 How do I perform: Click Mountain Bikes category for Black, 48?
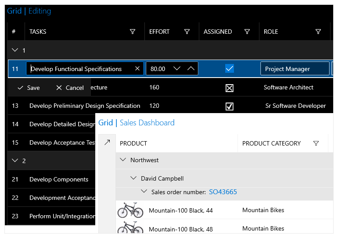[263, 228]
